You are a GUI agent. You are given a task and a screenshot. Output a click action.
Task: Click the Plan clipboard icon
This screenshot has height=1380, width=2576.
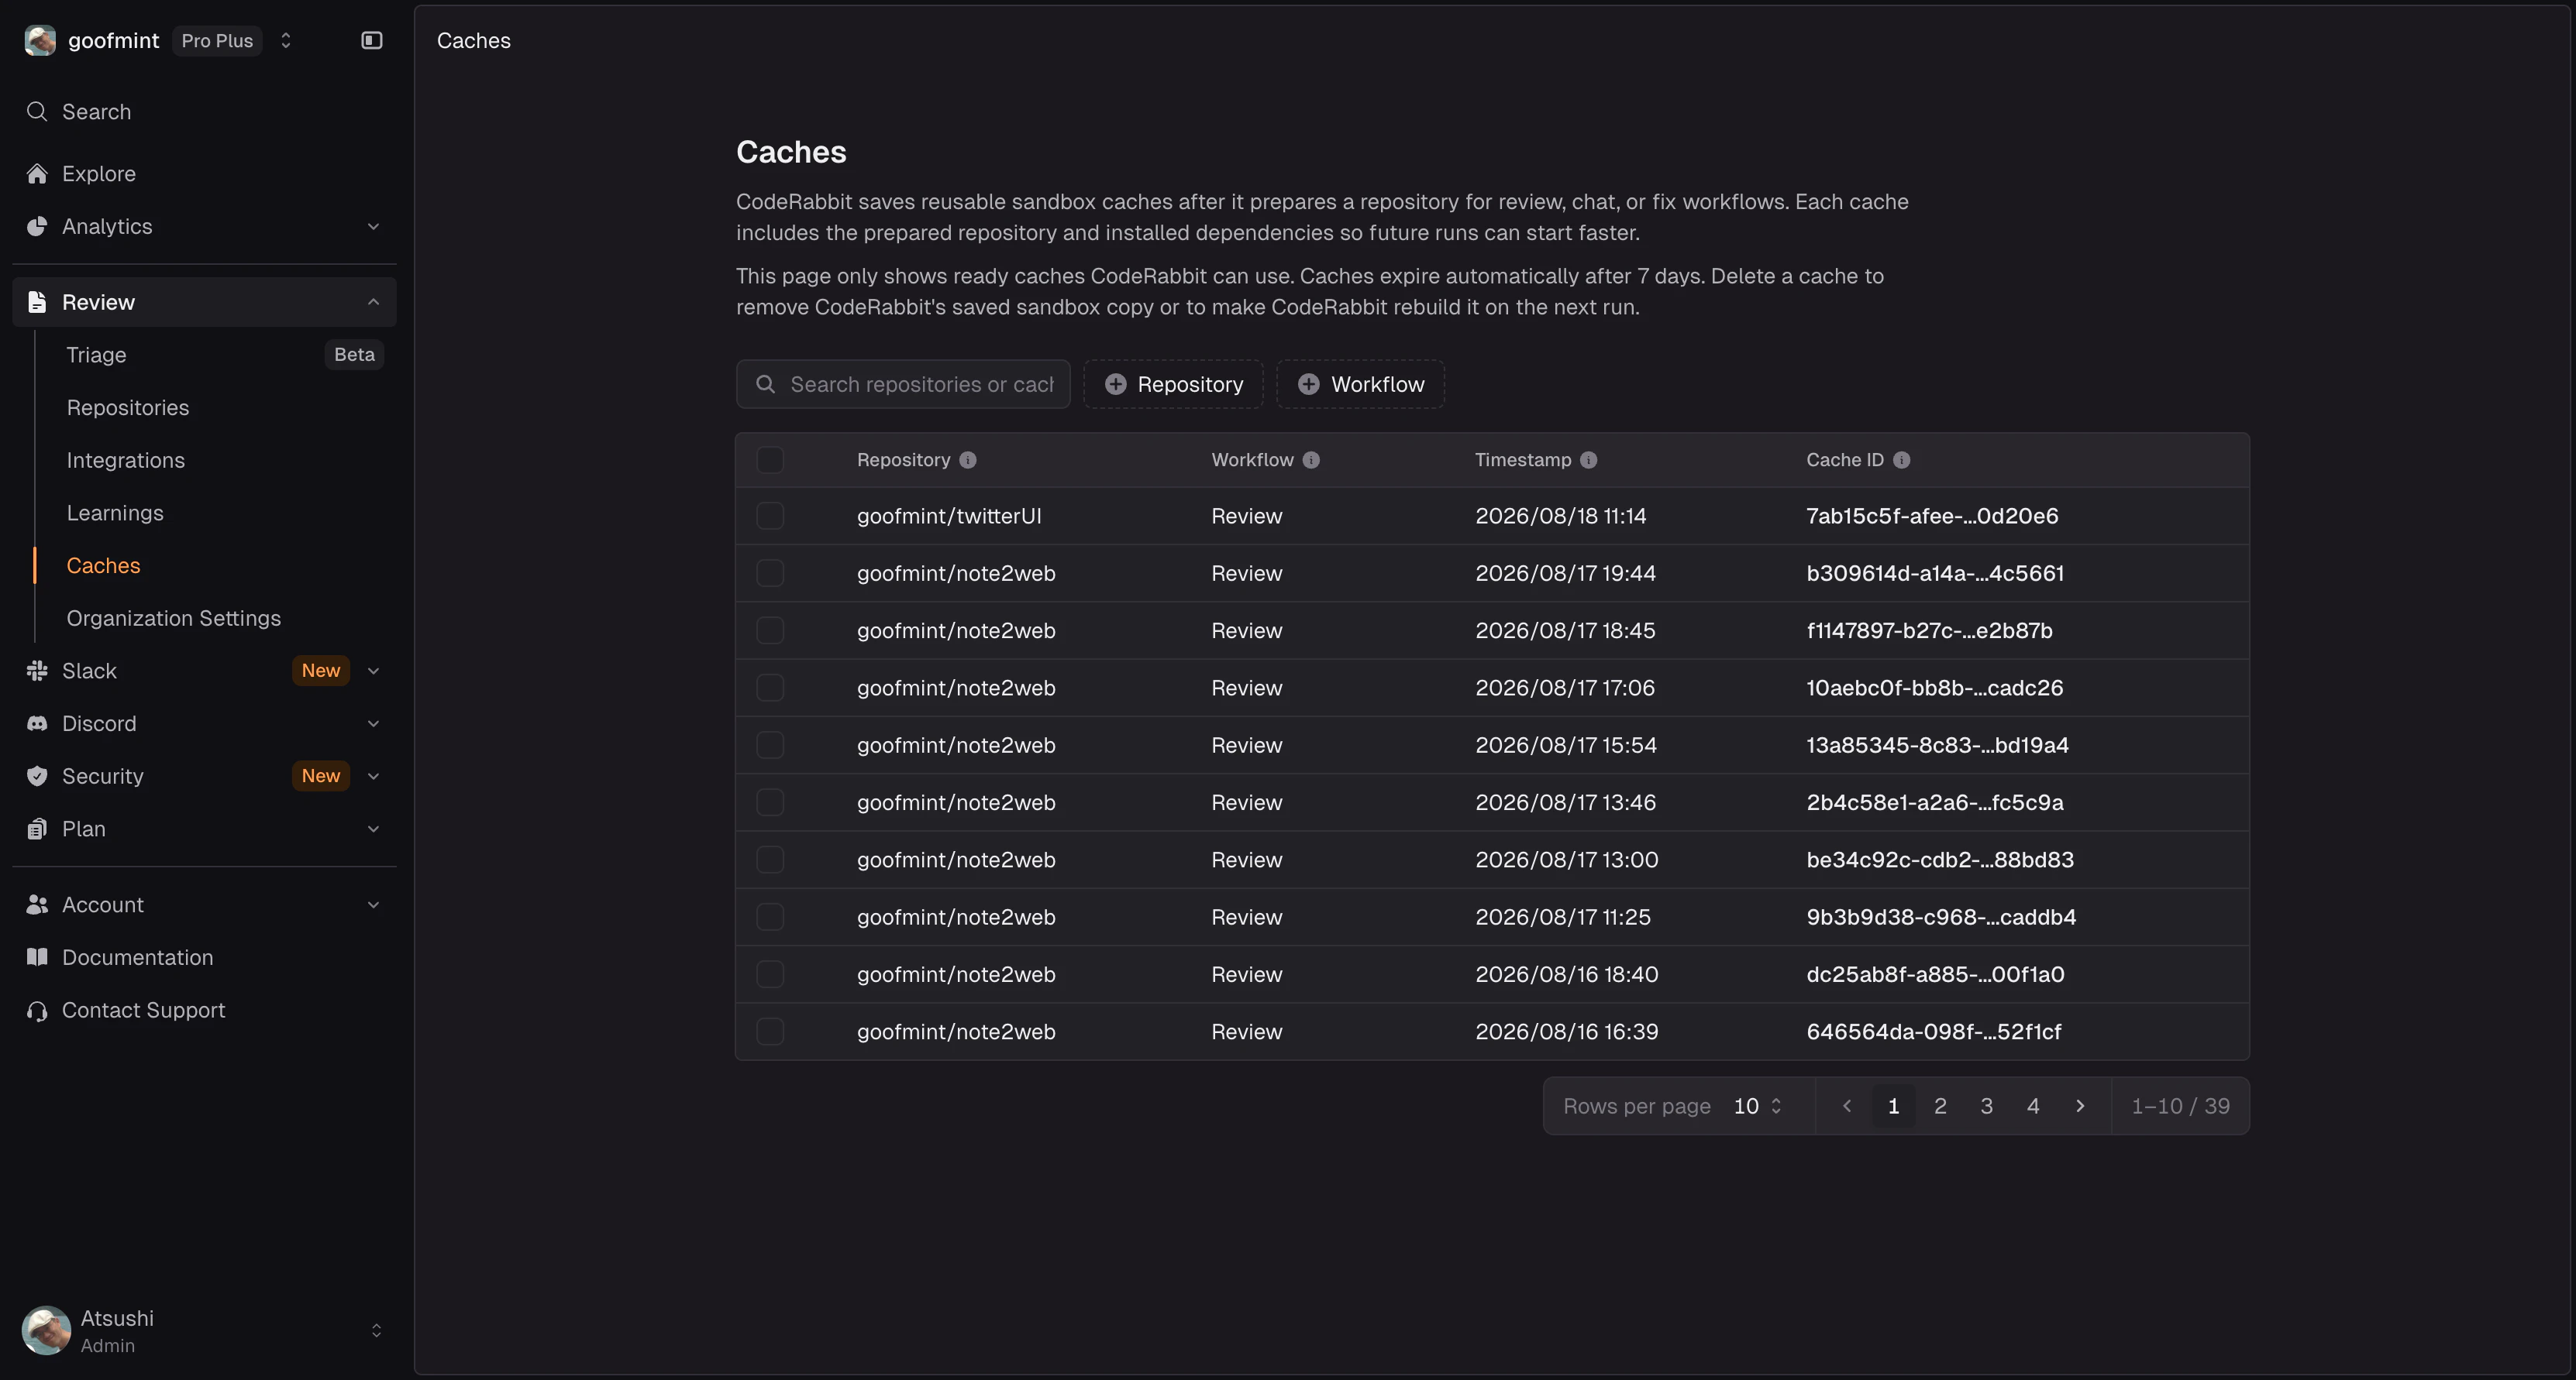pyautogui.click(x=37, y=829)
